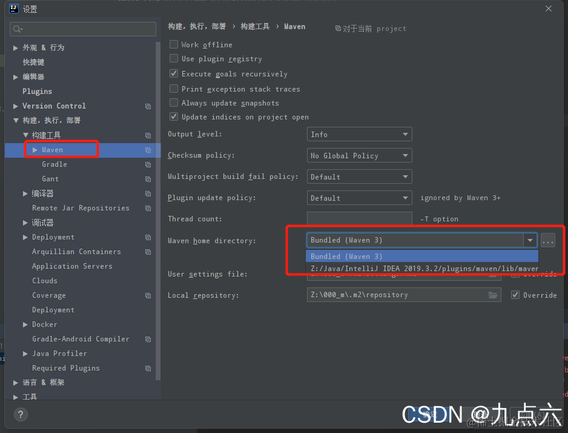Open the 快捷键 settings page
The width and height of the screenshot is (568, 433).
[x=33, y=62]
